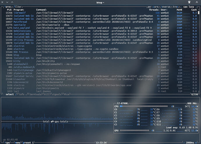The image size is (201, 144).
Task: Open the btop menu
Action: 17,143
